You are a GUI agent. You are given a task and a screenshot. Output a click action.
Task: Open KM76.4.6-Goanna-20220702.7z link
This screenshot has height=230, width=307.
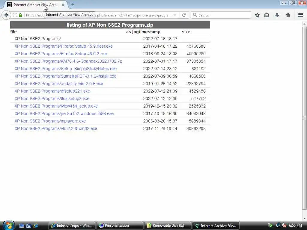[x=68, y=61]
